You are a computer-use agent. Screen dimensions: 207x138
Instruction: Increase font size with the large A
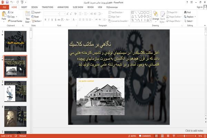point(68,14)
